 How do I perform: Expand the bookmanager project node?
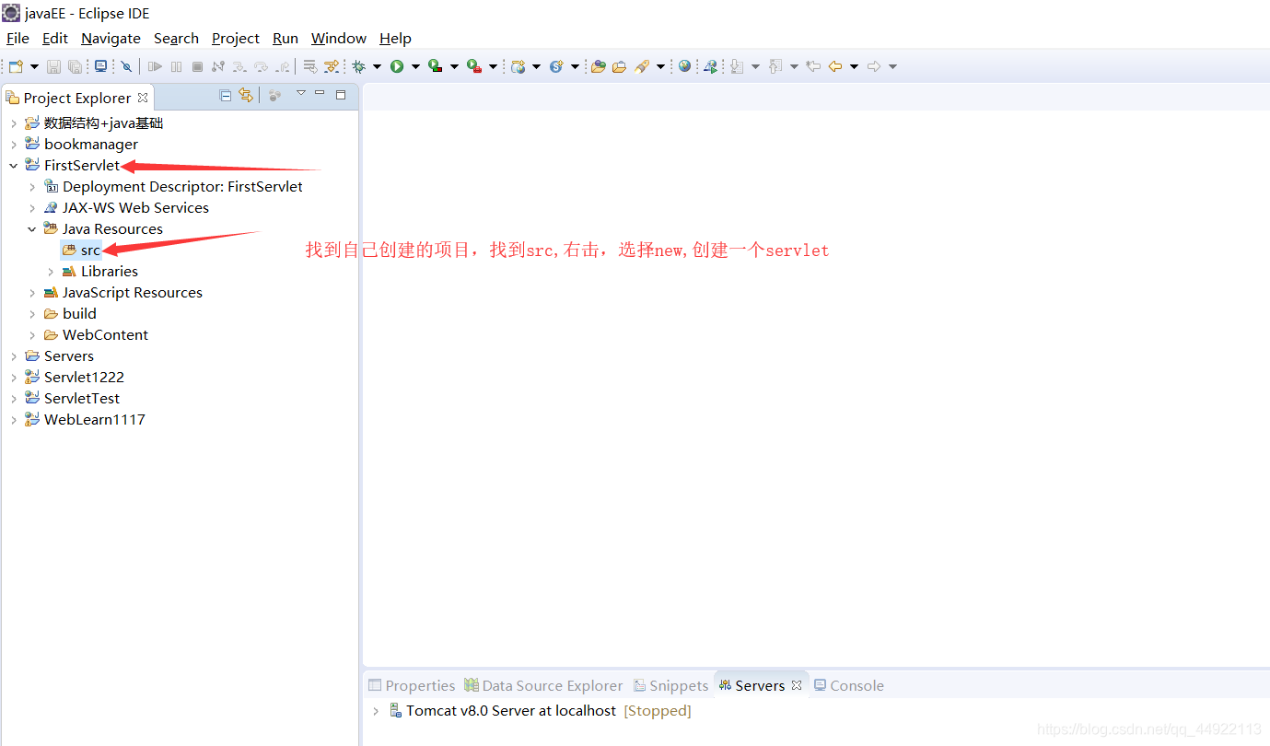pos(13,145)
